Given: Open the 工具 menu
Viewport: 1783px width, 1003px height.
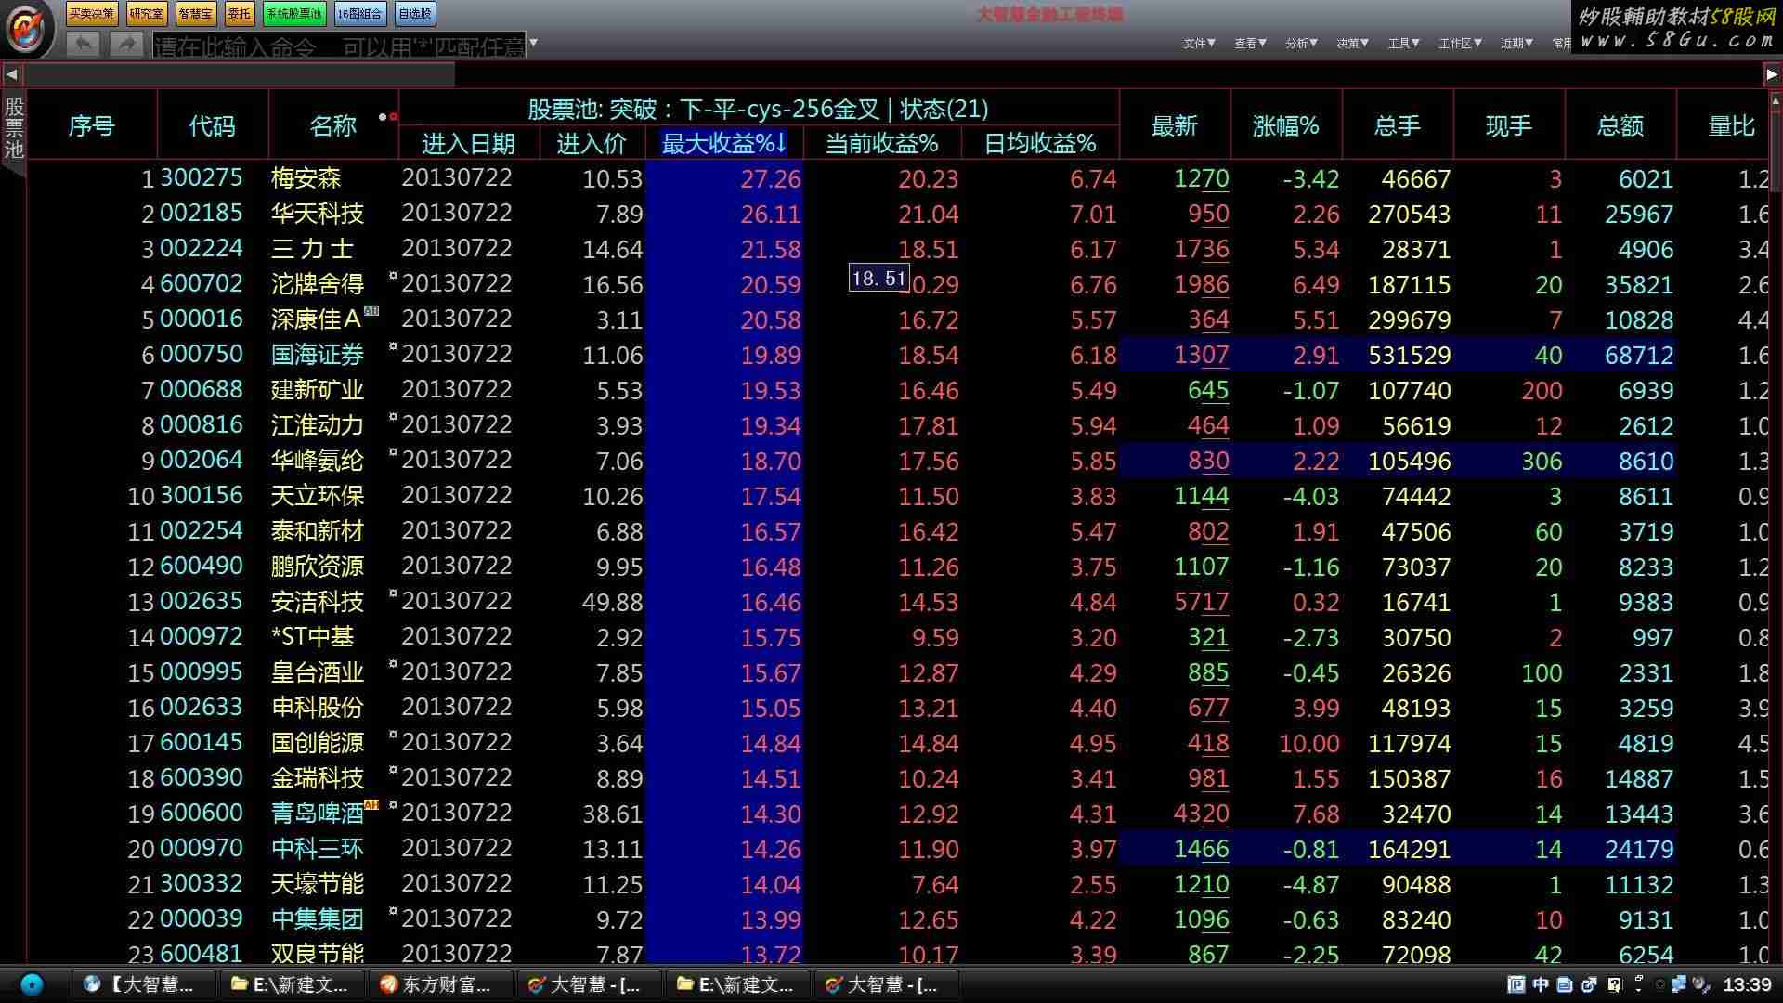Looking at the screenshot, I should [1403, 43].
